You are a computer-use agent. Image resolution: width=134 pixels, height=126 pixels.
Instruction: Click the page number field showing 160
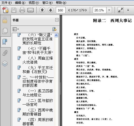click(61, 10)
